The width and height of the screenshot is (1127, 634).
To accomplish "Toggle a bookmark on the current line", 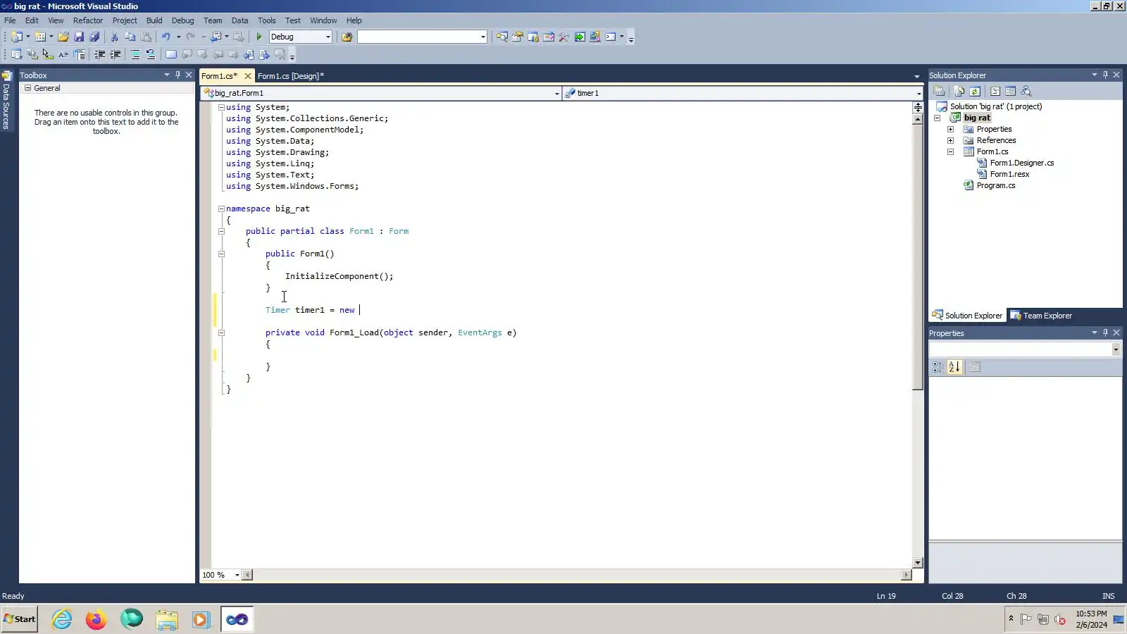I will pos(171,54).
